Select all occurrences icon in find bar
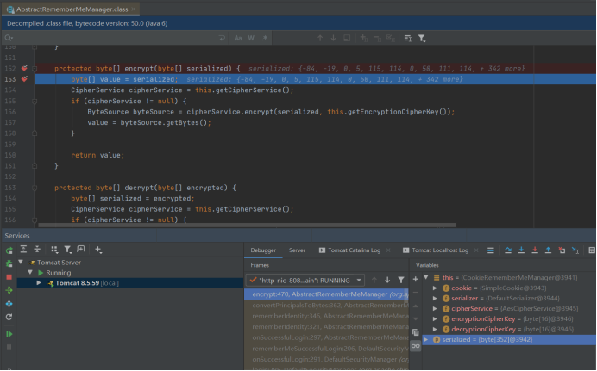 click(391, 38)
